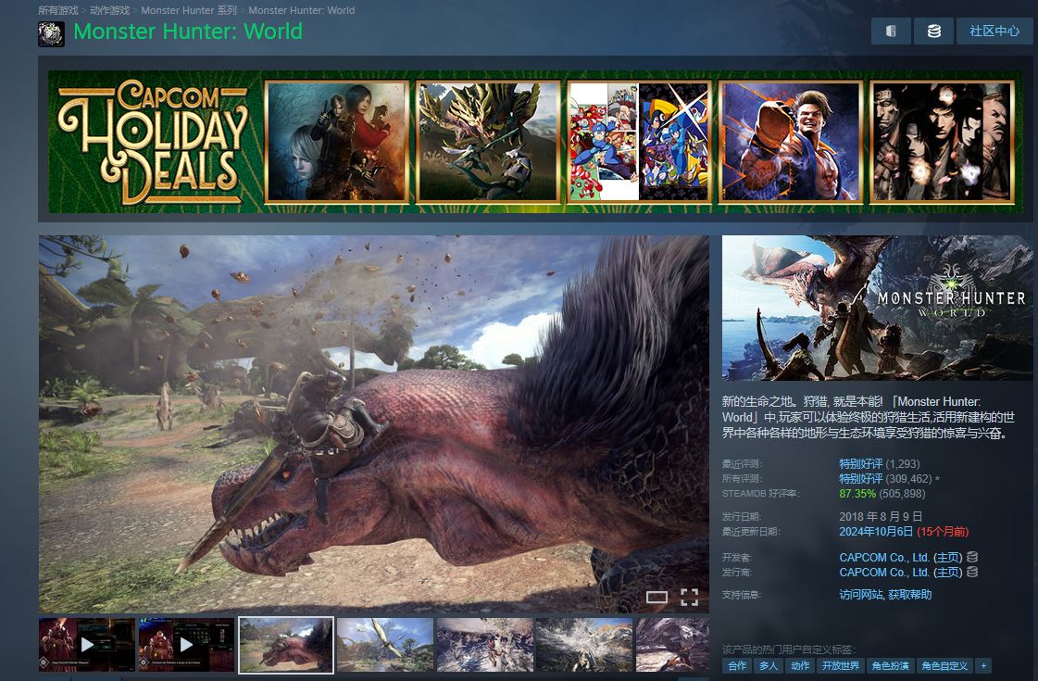Open Resident Evil 4 banner tile
Viewport: 1038px width, 681px height.
[336, 141]
